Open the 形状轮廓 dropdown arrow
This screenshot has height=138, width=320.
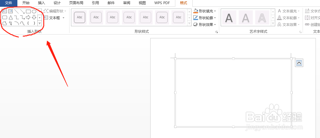[x=215, y=18]
